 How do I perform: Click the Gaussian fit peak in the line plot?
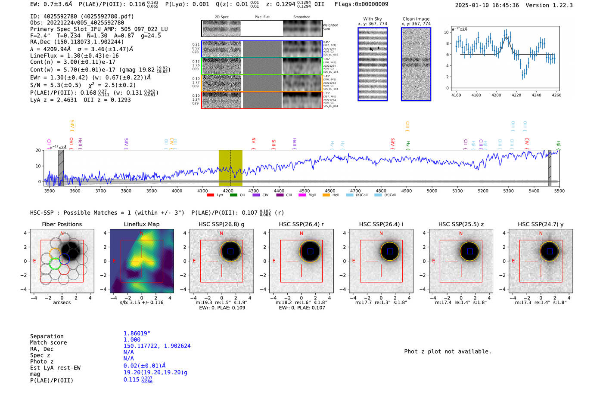pos(507,37)
